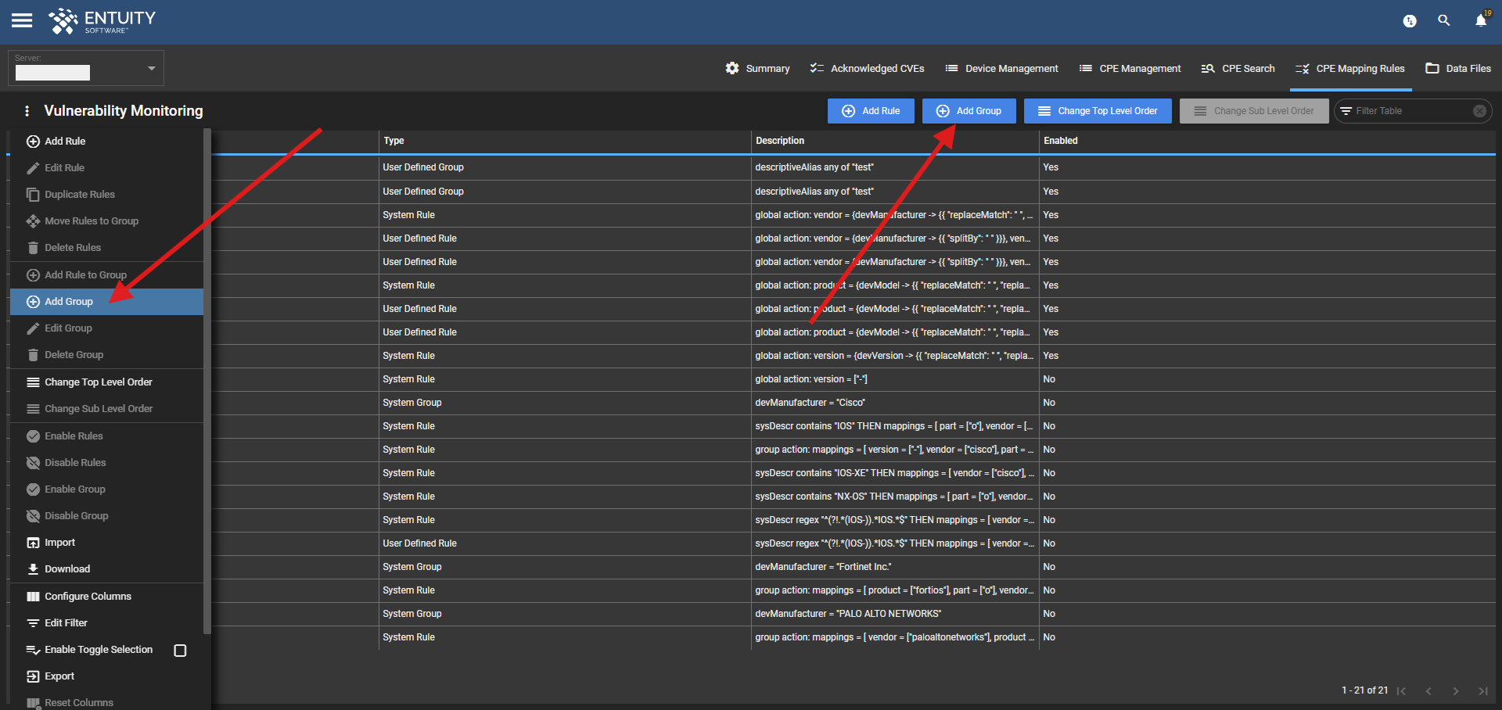1502x710 pixels.
Task: Choose Download from the menu
Action: 106,569
